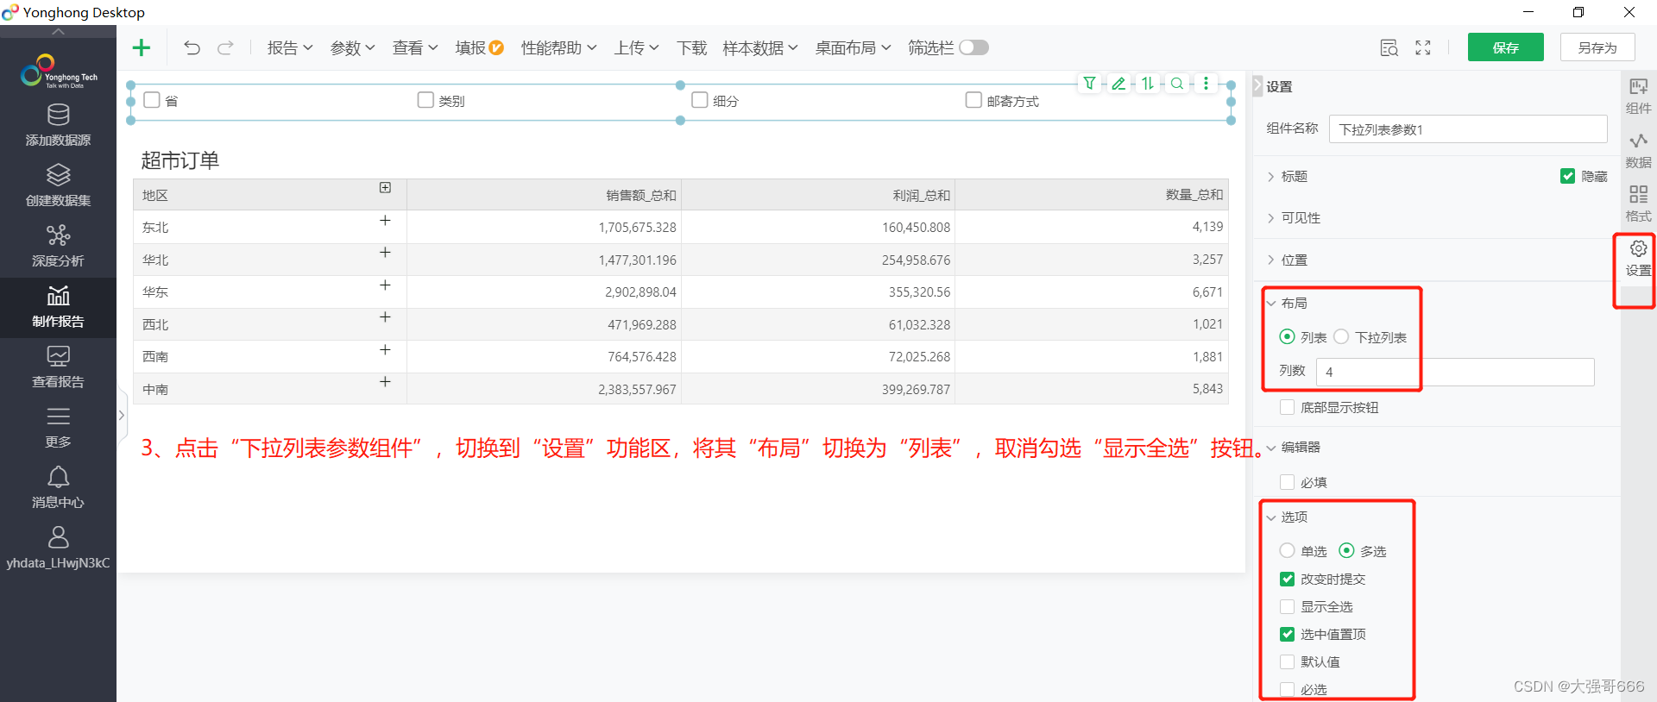Check the 省 checkbox
The height and width of the screenshot is (702, 1657).
pos(152,100)
